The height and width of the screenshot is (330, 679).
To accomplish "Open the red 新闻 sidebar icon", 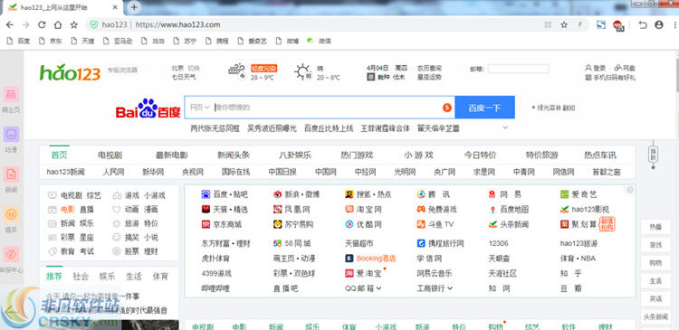I will tap(11, 174).
